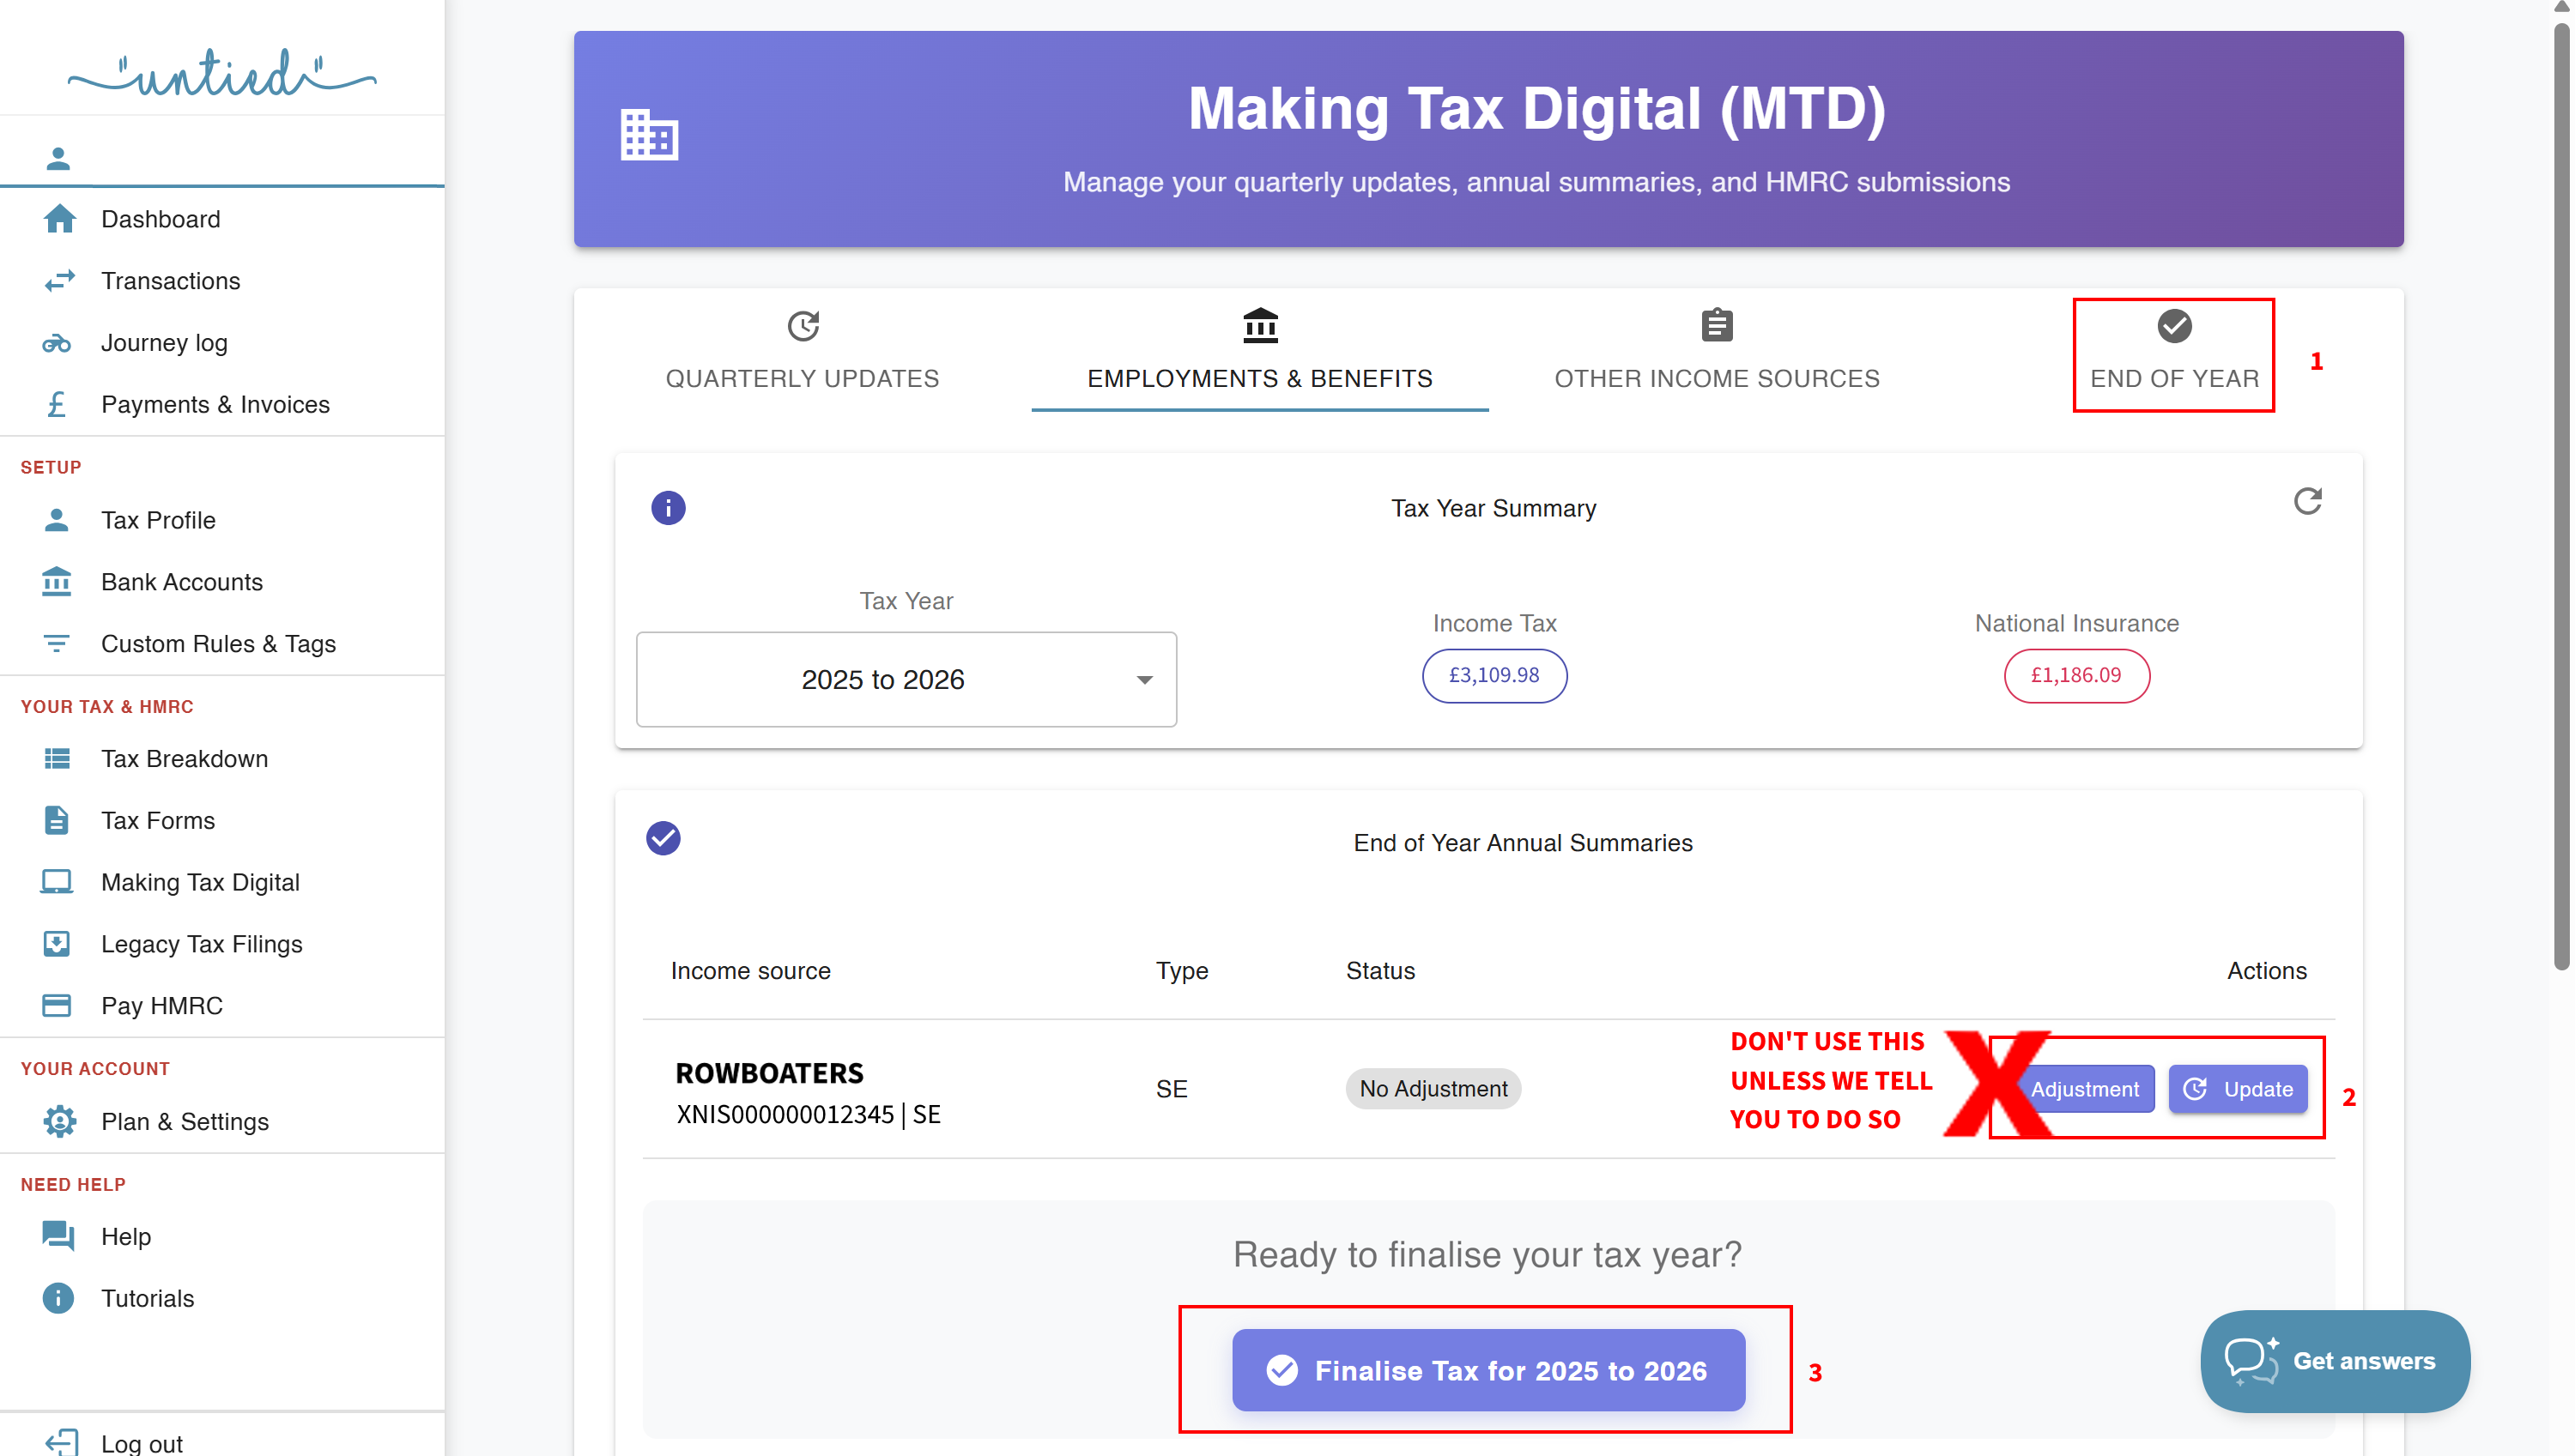Click the Update button for ROWBOATERS
Screen dimensions: 2575x1456
(x=2238, y=1089)
